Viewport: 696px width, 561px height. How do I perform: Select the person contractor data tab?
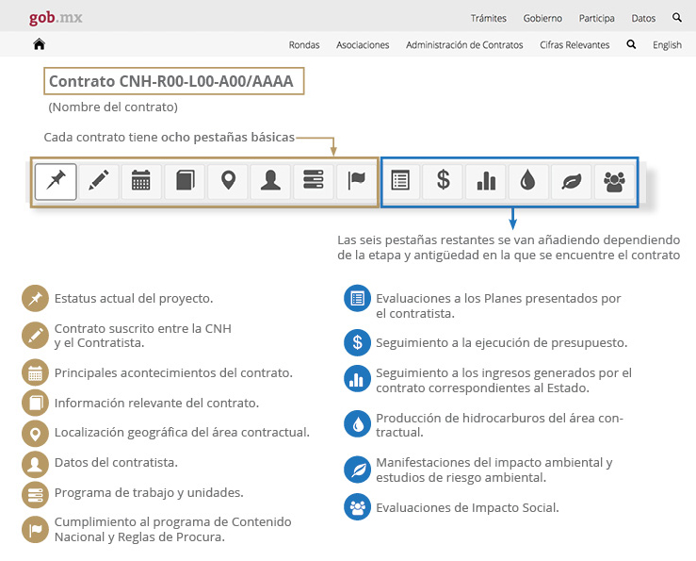pos(270,181)
